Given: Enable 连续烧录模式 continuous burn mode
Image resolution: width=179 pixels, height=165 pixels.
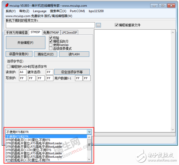Looking at the screenshot, I should 51,48.
